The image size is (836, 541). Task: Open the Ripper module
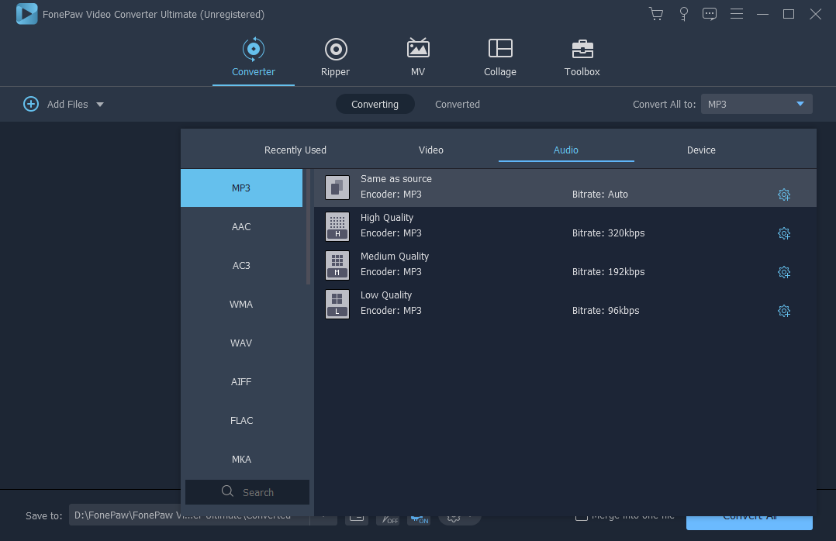335,57
